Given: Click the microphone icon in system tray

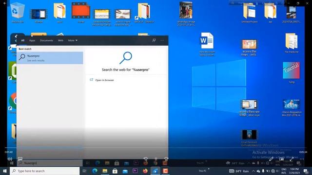Looking at the screenshot, I should pyautogui.click(x=263, y=171).
